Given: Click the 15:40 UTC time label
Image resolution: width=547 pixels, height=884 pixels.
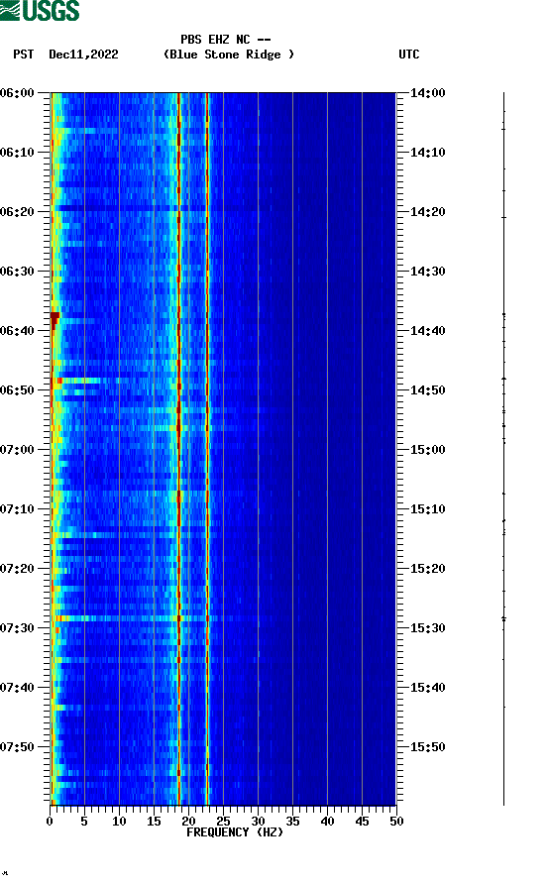Looking at the screenshot, I should 427,687.
